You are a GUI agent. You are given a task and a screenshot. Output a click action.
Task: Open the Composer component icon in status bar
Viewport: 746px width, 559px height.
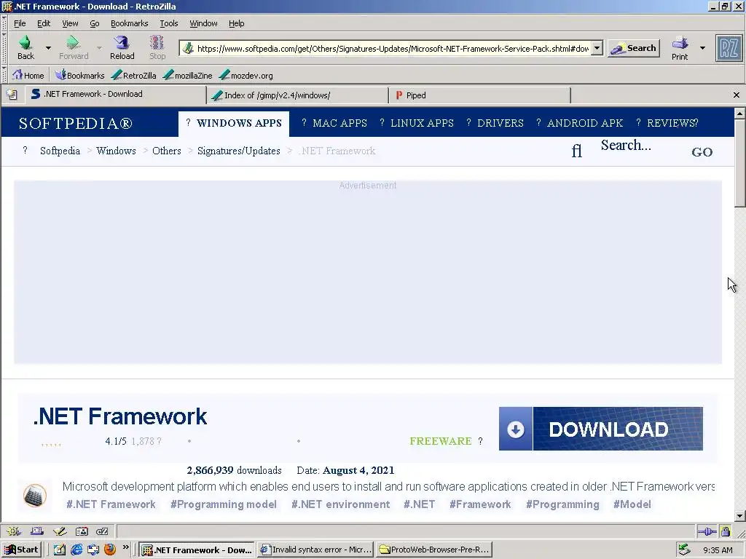[60, 531]
